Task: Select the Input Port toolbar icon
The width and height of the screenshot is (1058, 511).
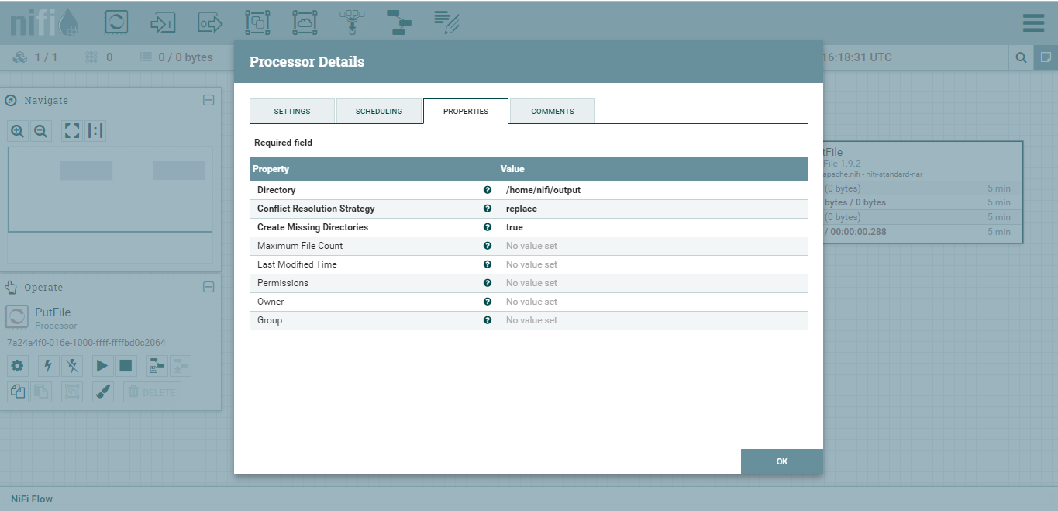Action: coord(163,22)
